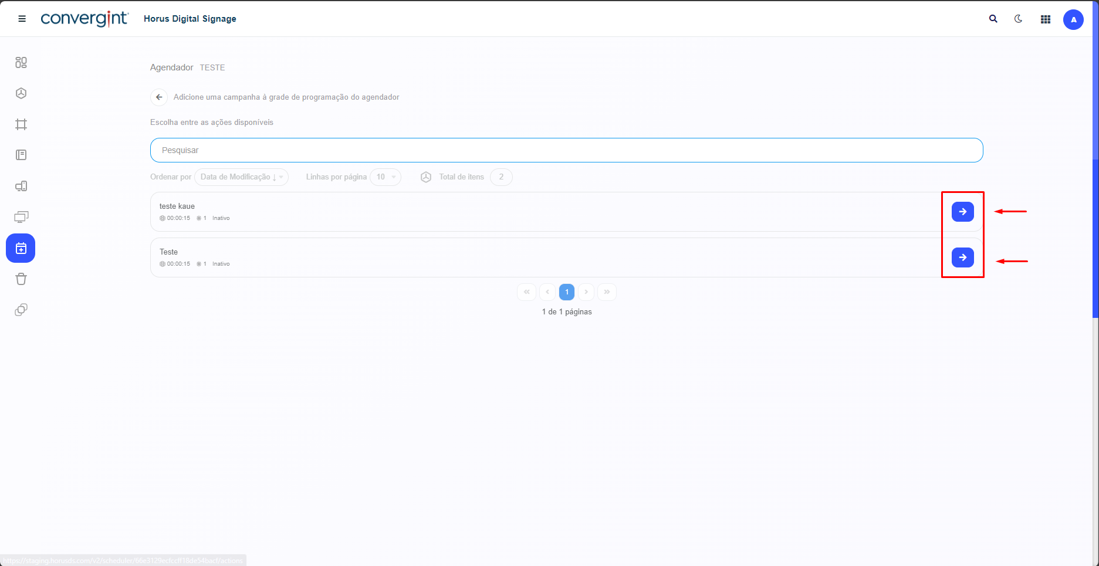Click the back arrow beside 'Adicione uma campanha'

159,97
